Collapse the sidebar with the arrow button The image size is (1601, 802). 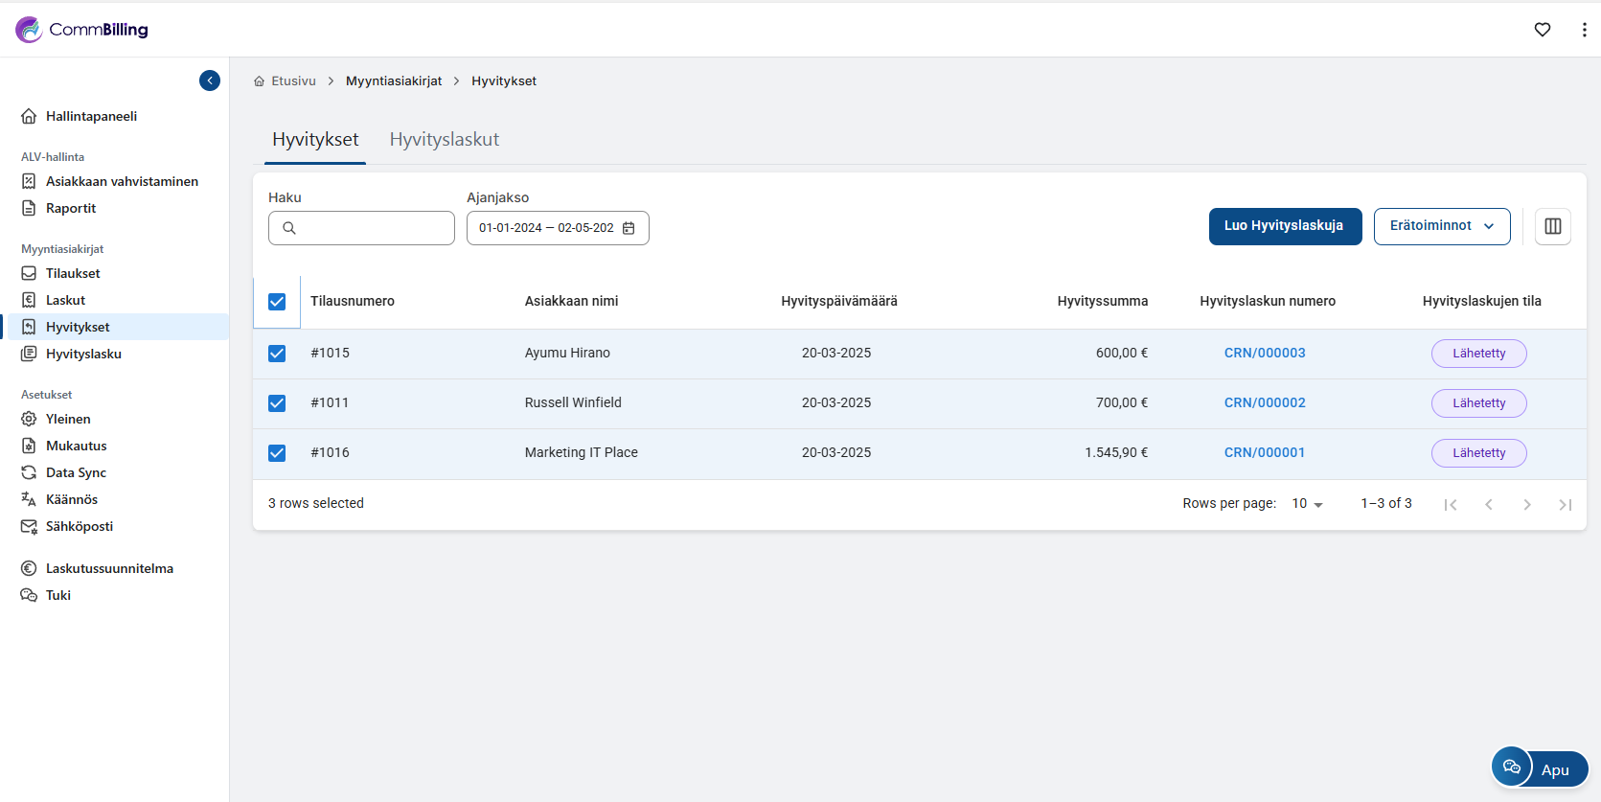210,80
